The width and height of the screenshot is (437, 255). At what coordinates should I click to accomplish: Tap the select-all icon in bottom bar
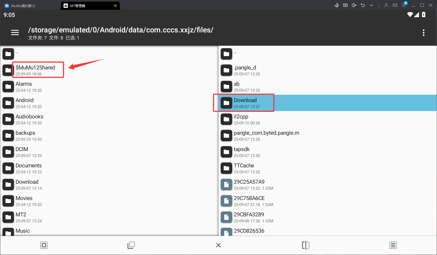(x=44, y=245)
